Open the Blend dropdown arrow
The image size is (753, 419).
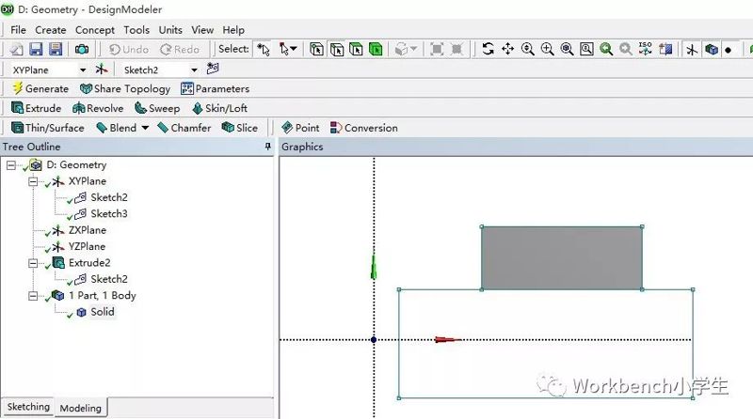pos(145,128)
